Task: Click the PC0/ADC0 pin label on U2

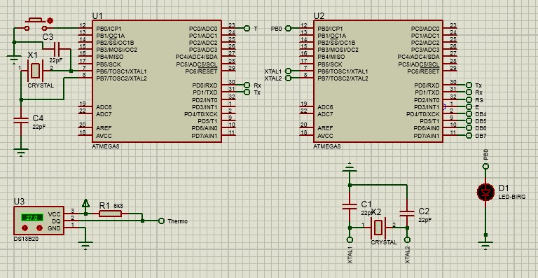Action: click(x=425, y=29)
